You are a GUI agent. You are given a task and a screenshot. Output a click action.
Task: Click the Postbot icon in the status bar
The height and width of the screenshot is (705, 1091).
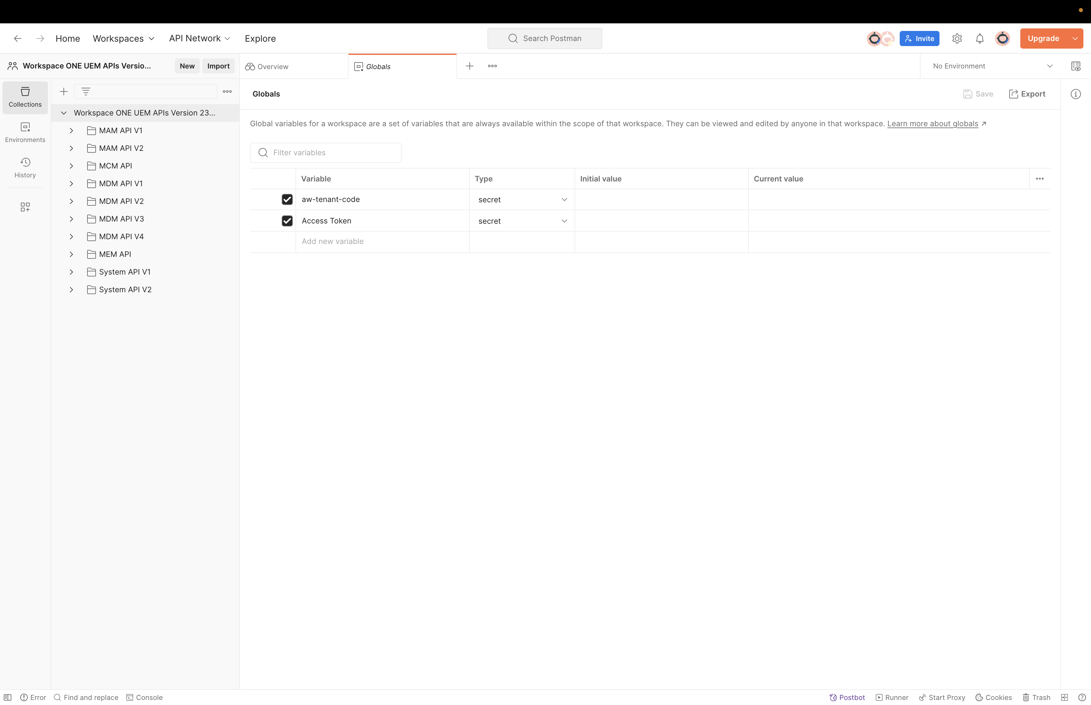click(x=847, y=697)
